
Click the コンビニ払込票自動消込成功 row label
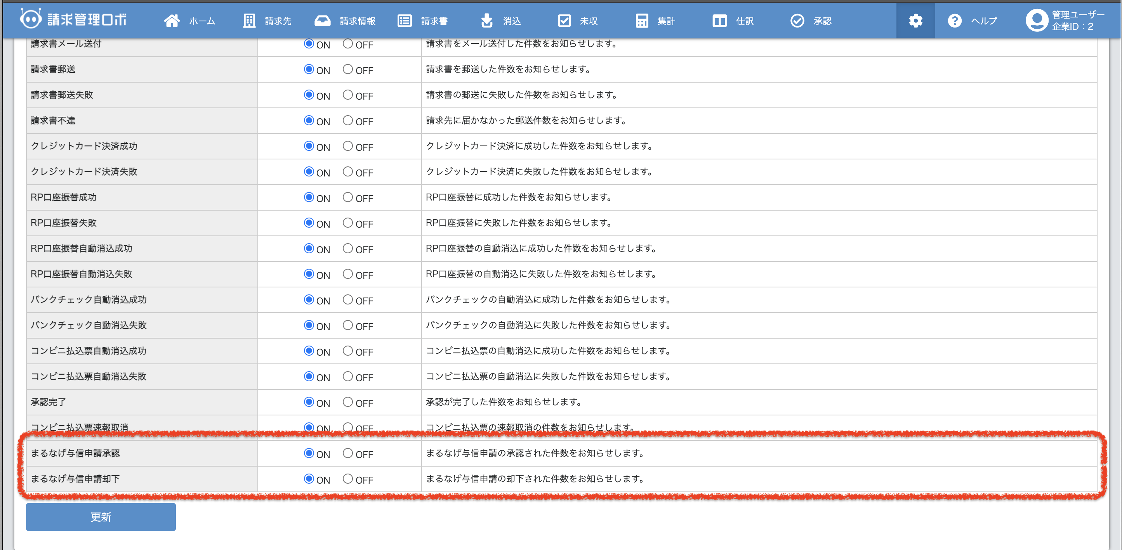pos(89,351)
